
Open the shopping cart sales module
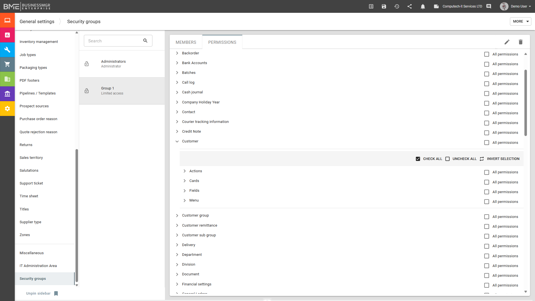coord(7,64)
